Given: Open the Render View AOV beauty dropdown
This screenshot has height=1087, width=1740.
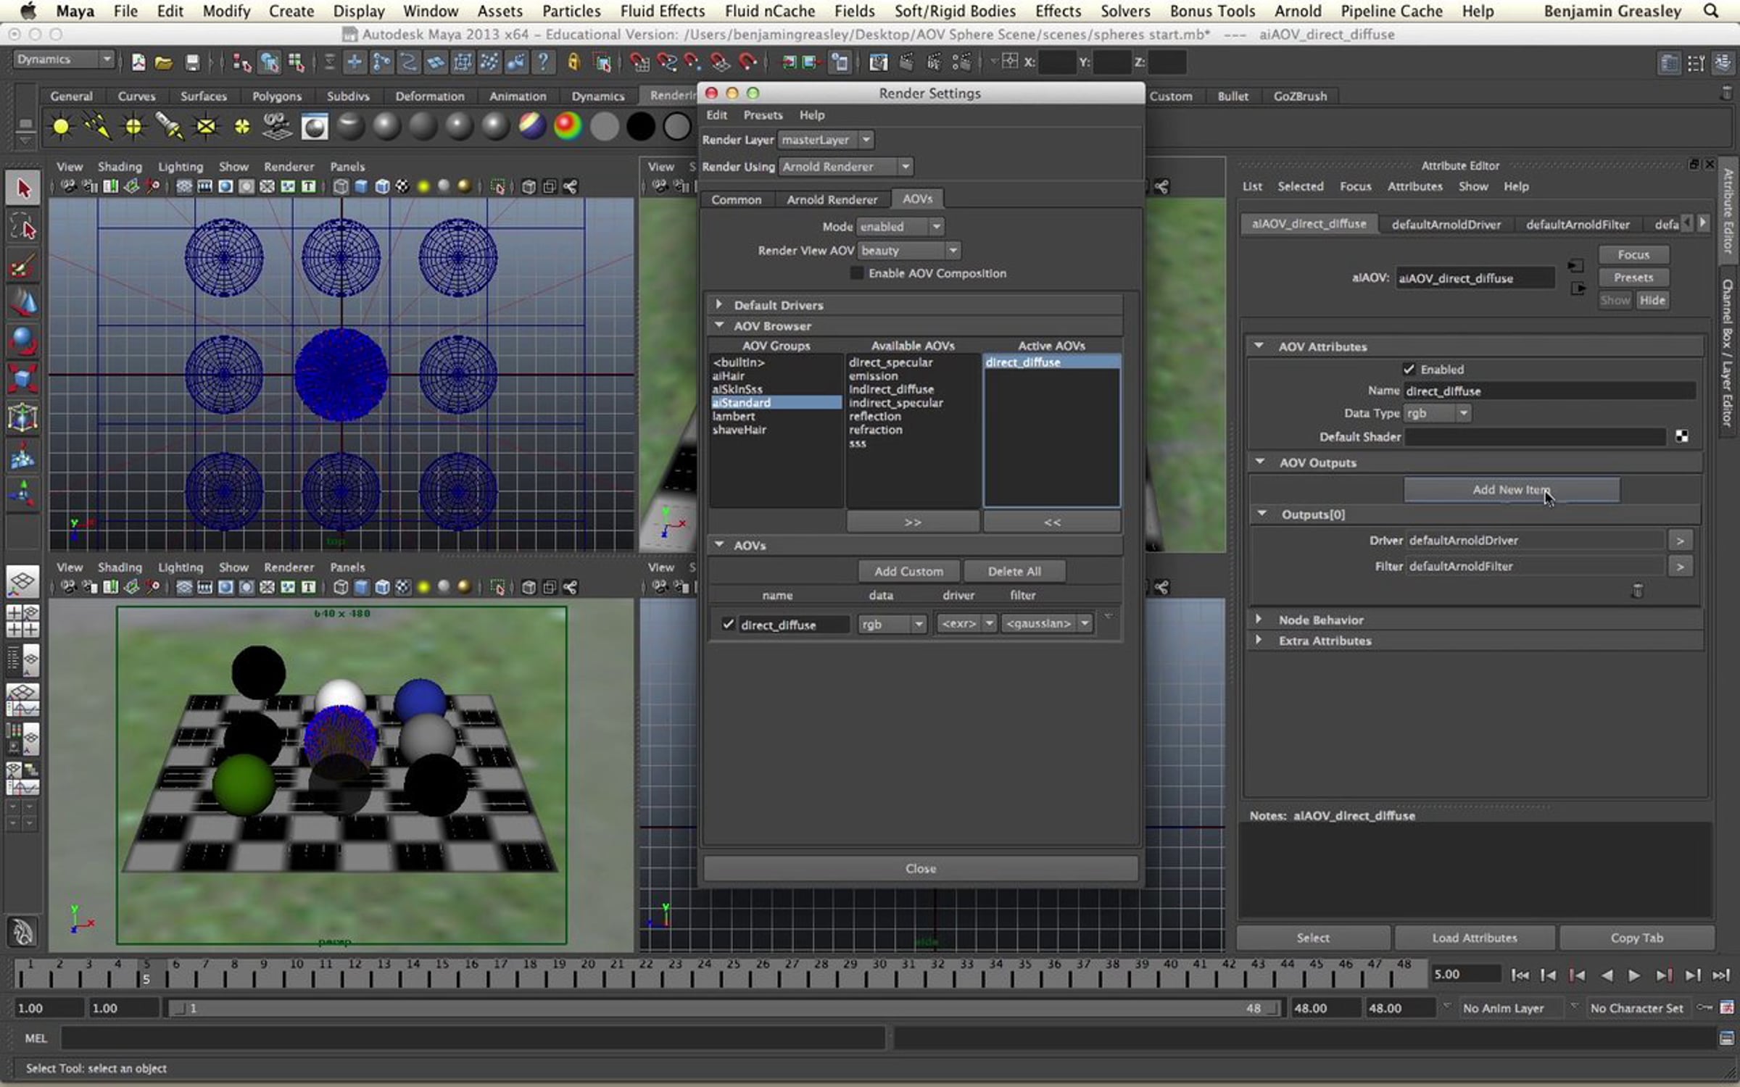Looking at the screenshot, I should [909, 251].
